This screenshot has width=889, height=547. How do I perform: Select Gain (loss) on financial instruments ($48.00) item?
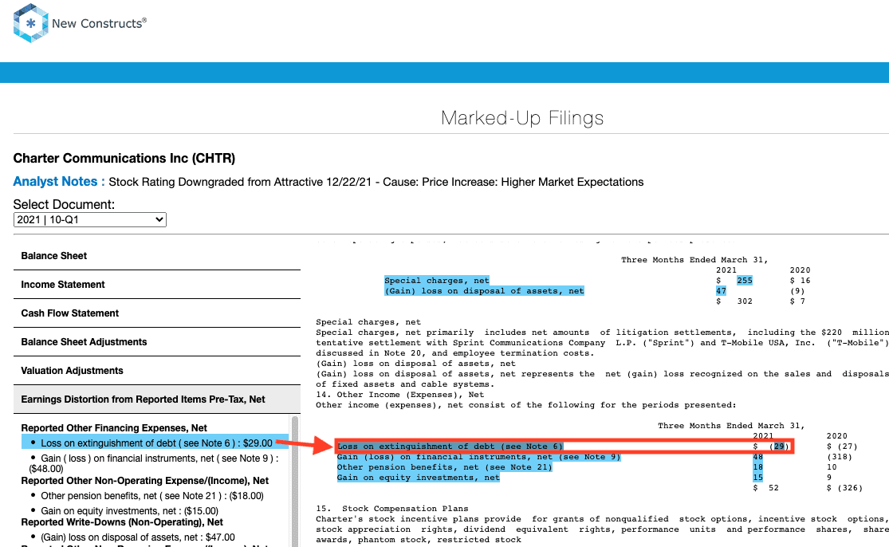click(x=154, y=463)
